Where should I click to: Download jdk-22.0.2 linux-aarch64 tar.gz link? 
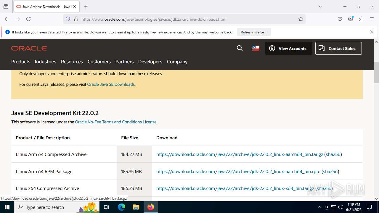(x=240, y=154)
